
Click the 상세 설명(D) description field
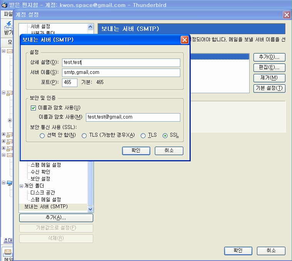pos(121,62)
